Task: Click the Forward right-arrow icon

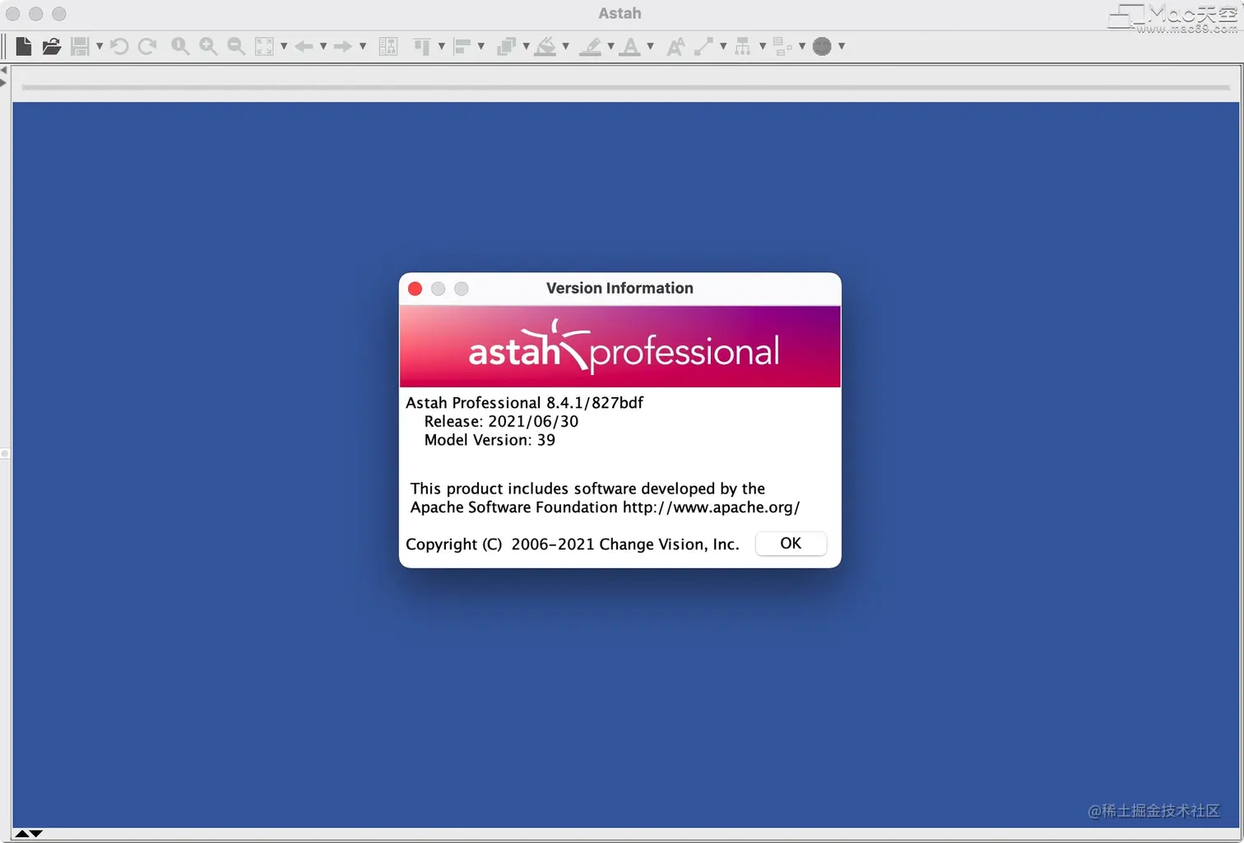Action: tap(343, 47)
